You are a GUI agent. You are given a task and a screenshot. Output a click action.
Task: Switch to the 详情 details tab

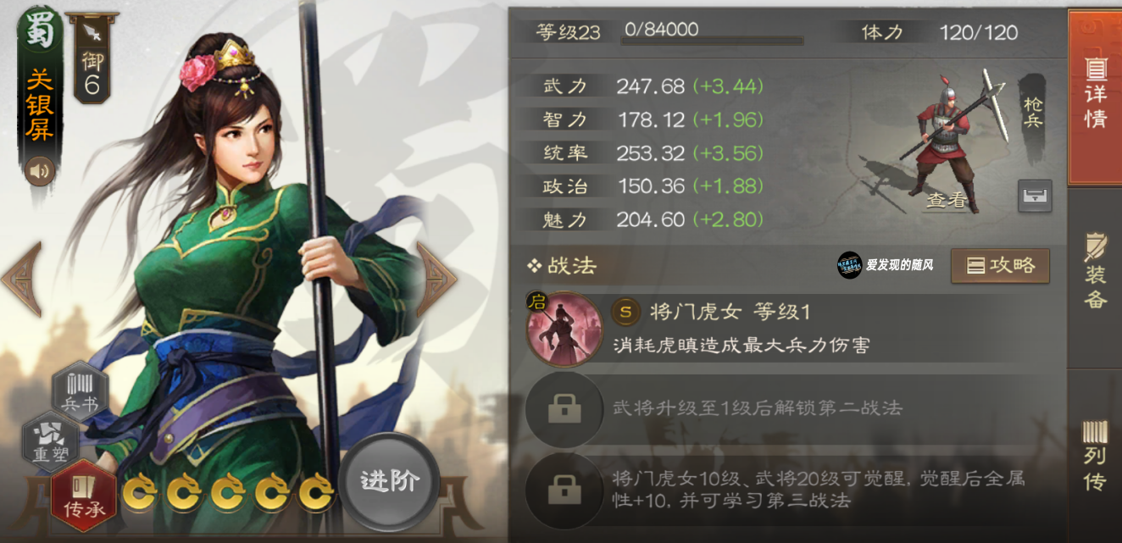[x=1095, y=97]
